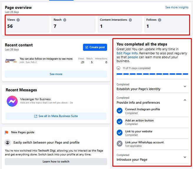Click the Messenger for Business icon
Image resolution: width=193 pixels, height=169 pixels.
(x=12, y=101)
